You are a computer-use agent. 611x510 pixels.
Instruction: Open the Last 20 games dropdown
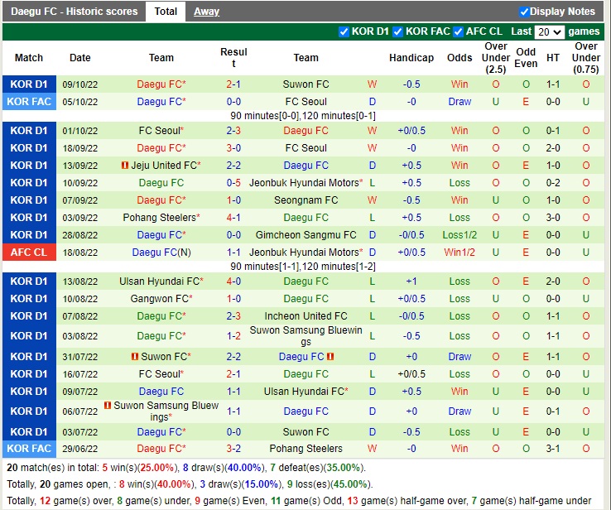pyautogui.click(x=549, y=31)
